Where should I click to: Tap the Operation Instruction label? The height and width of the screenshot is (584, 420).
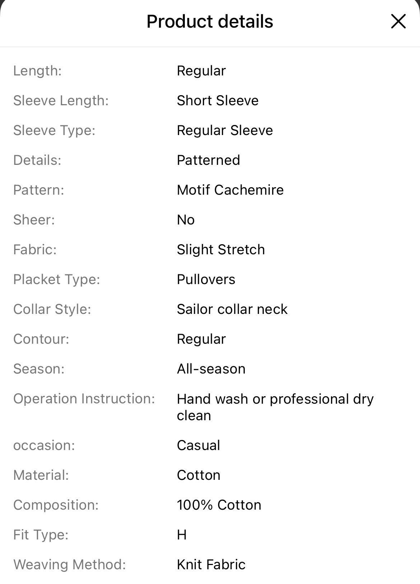84,399
